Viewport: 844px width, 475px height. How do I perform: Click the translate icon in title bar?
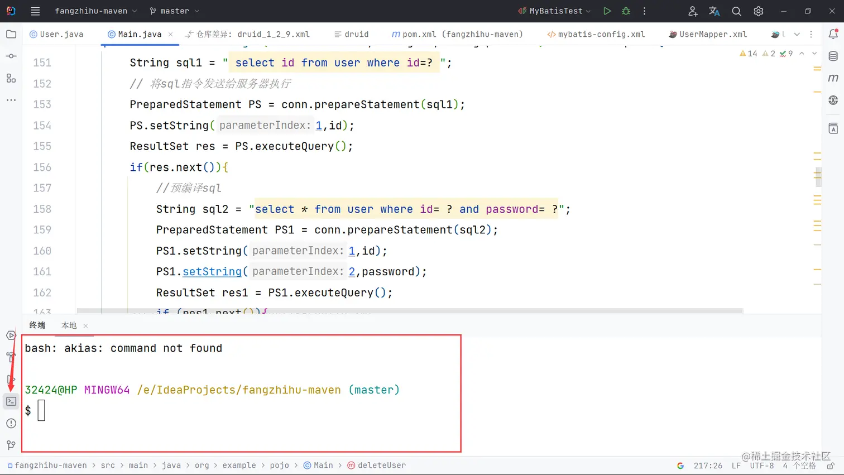[x=714, y=11]
